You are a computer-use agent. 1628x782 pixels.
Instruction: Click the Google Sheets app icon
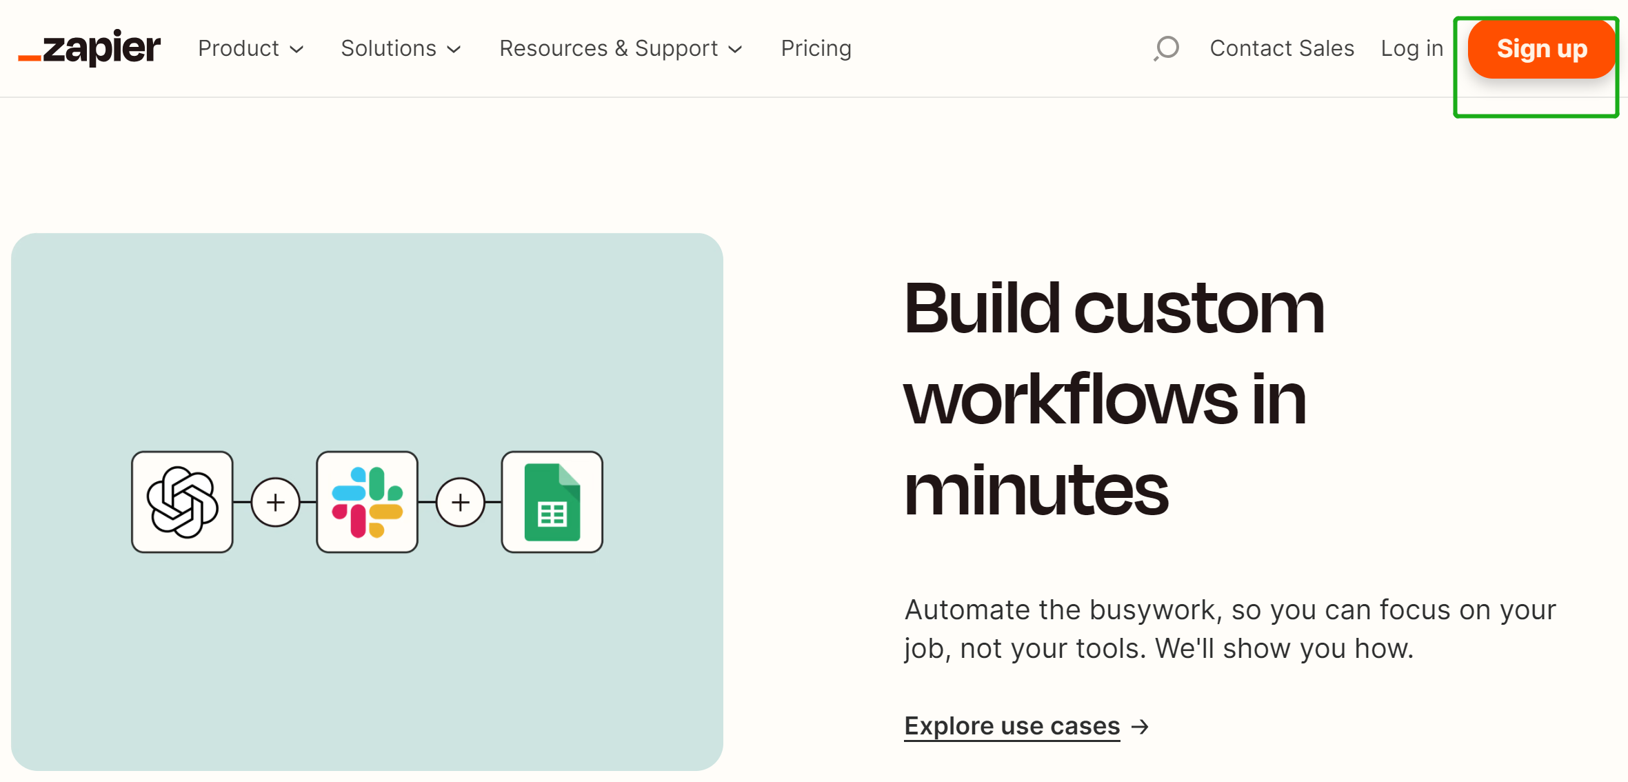[552, 502]
